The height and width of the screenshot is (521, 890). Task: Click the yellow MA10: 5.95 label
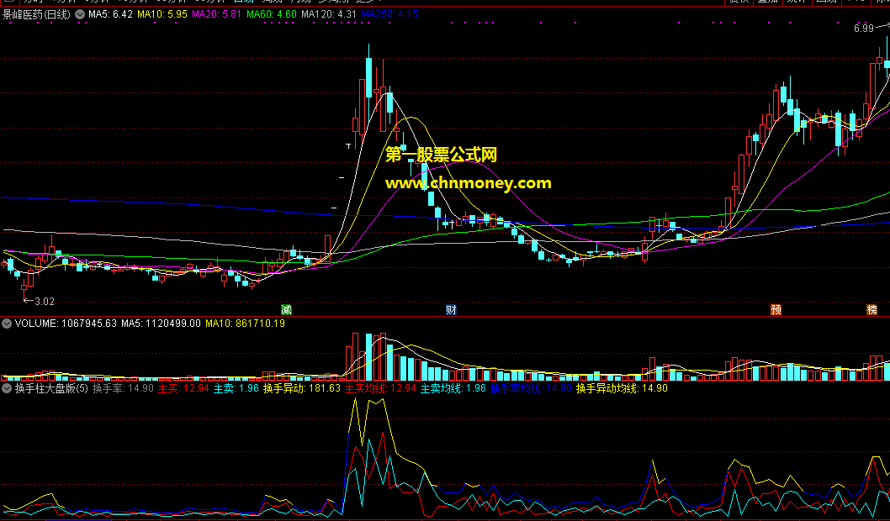coord(162,14)
